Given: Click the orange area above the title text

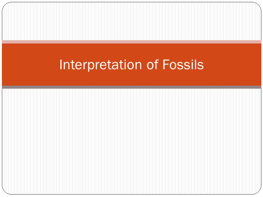Looking at the screenshot, I should coord(131,51).
